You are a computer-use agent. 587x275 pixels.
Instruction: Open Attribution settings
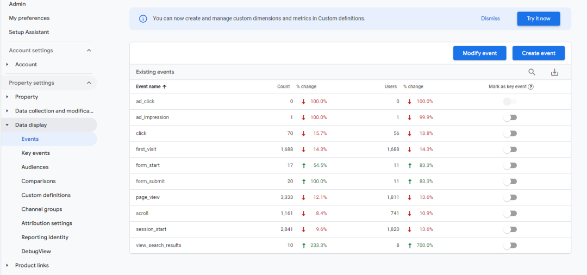[47, 223]
